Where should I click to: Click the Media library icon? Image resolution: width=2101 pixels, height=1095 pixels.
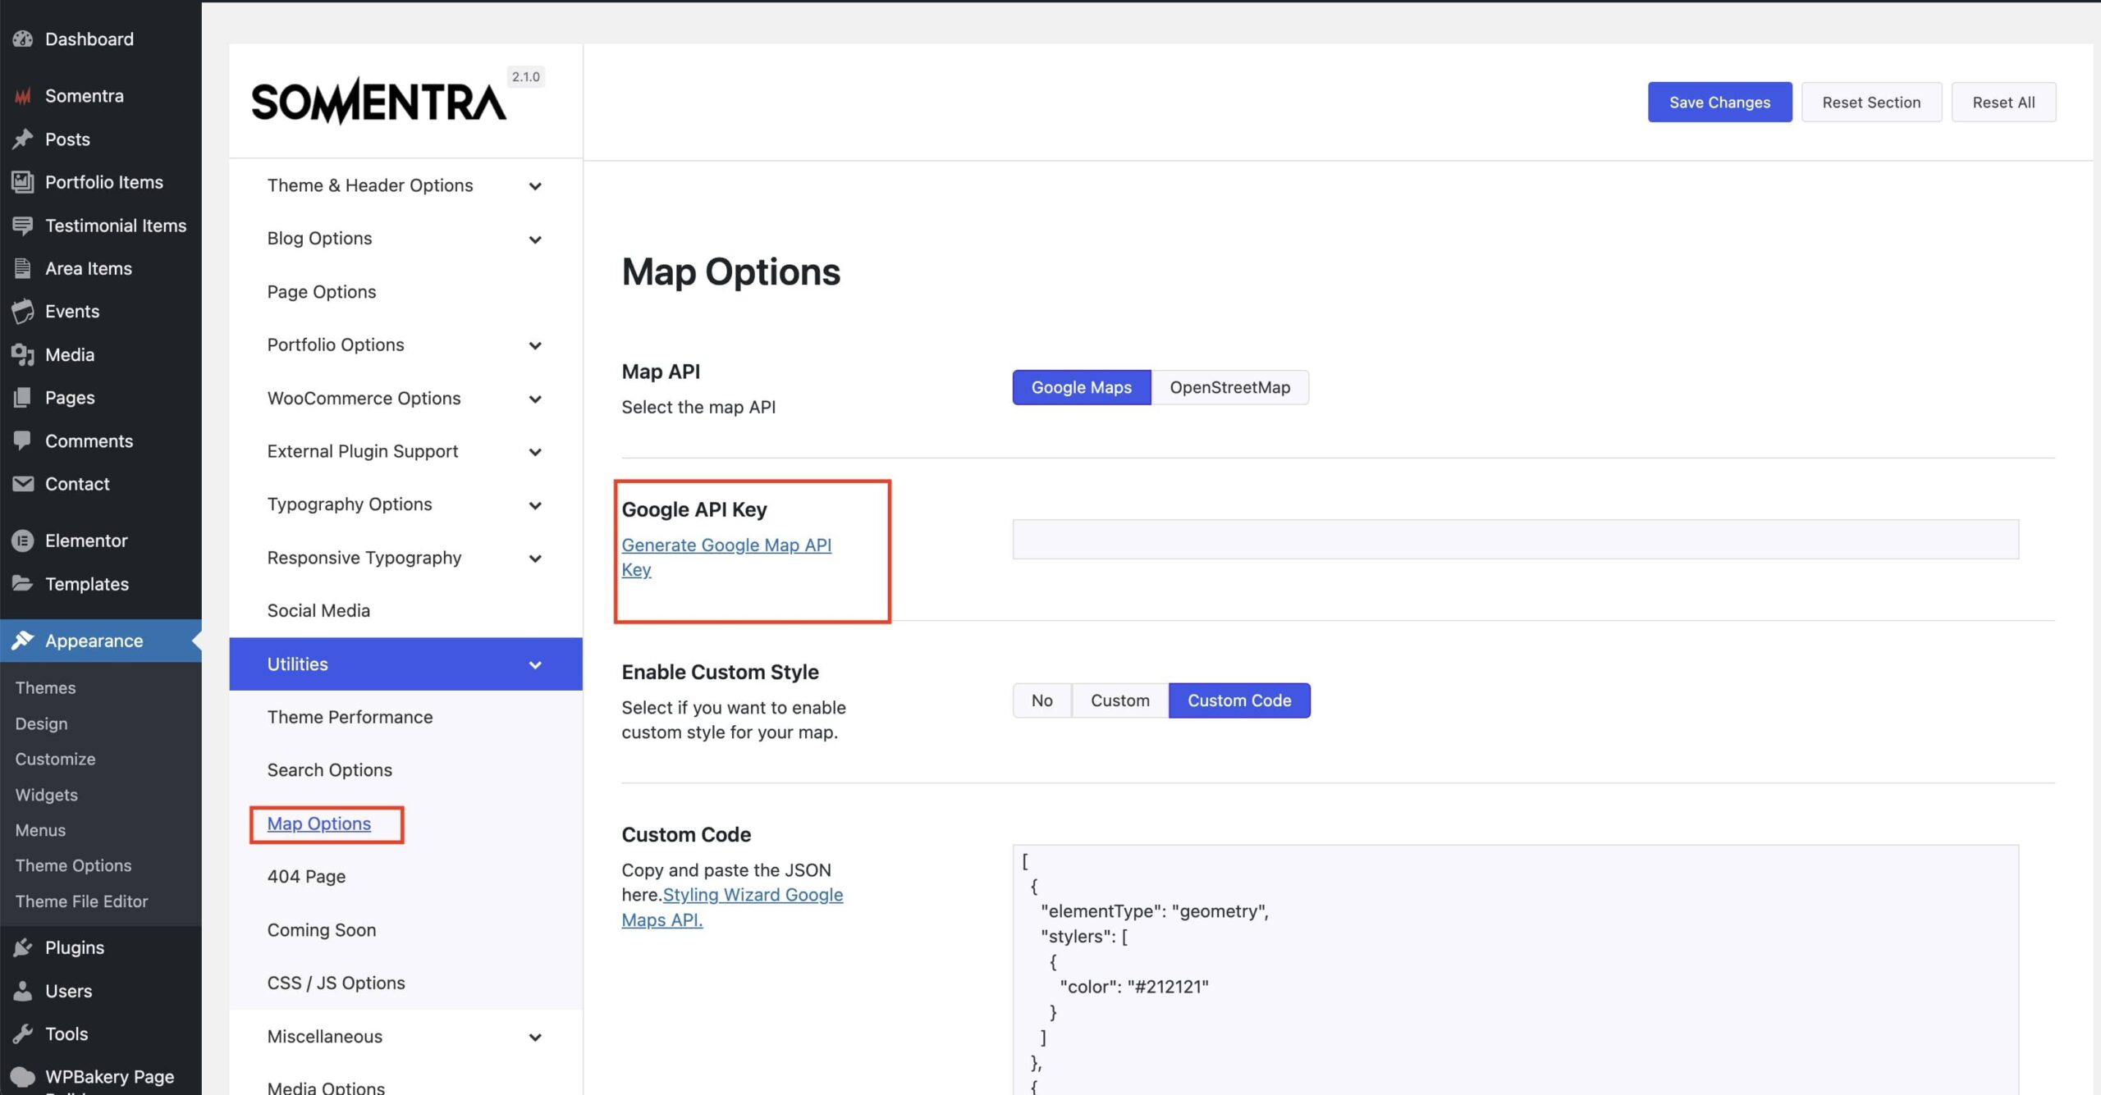click(x=23, y=354)
